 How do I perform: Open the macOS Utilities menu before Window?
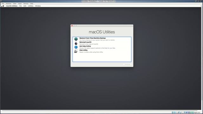31,6
